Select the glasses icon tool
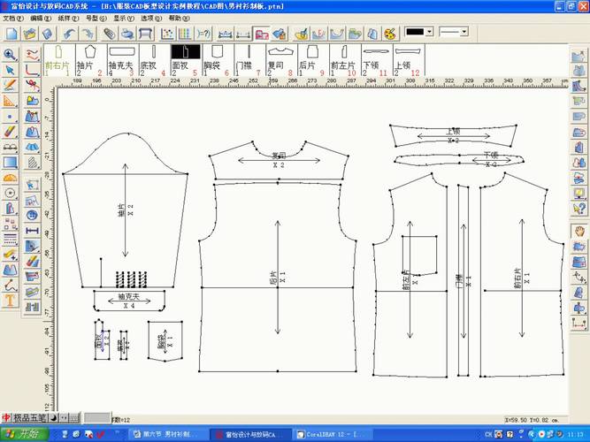Screen dimensions: 590x442 coord(10,147)
